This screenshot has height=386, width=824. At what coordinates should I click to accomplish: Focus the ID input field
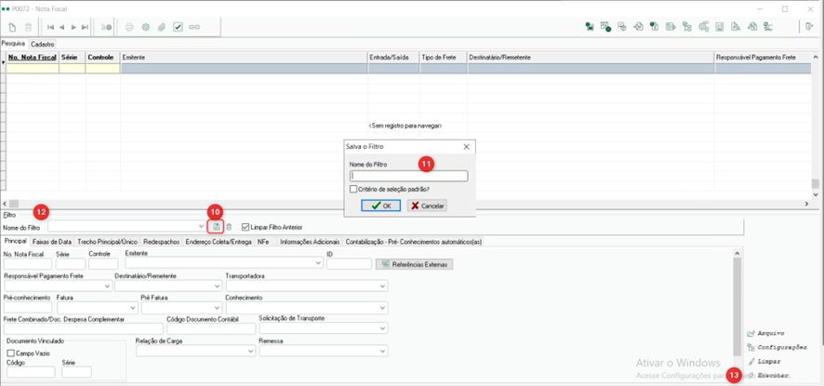tap(349, 264)
